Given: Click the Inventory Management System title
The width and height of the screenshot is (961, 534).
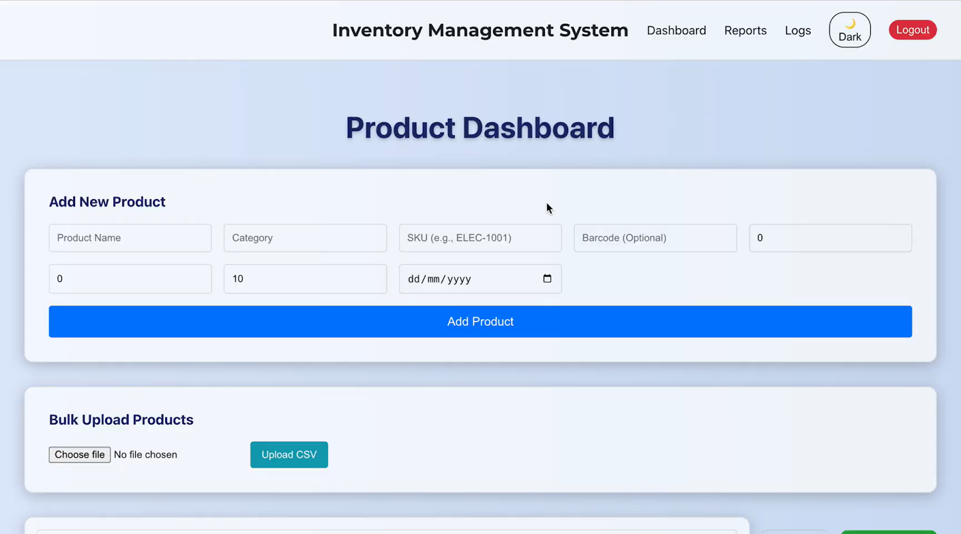Looking at the screenshot, I should [480, 30].
